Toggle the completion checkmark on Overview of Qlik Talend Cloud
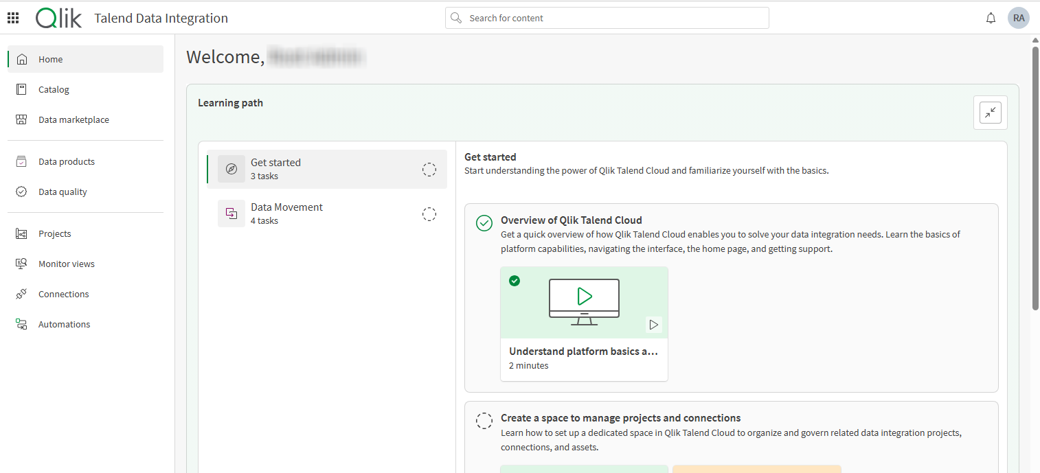This screenshot has height=473, width=1040. pos(484,223)
